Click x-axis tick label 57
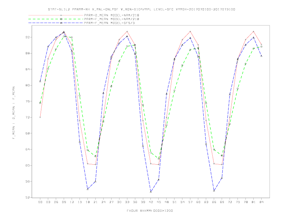The image size is (285, 220). tap(190, 202)
